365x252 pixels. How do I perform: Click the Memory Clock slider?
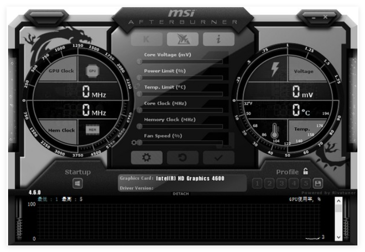point(180,127)
